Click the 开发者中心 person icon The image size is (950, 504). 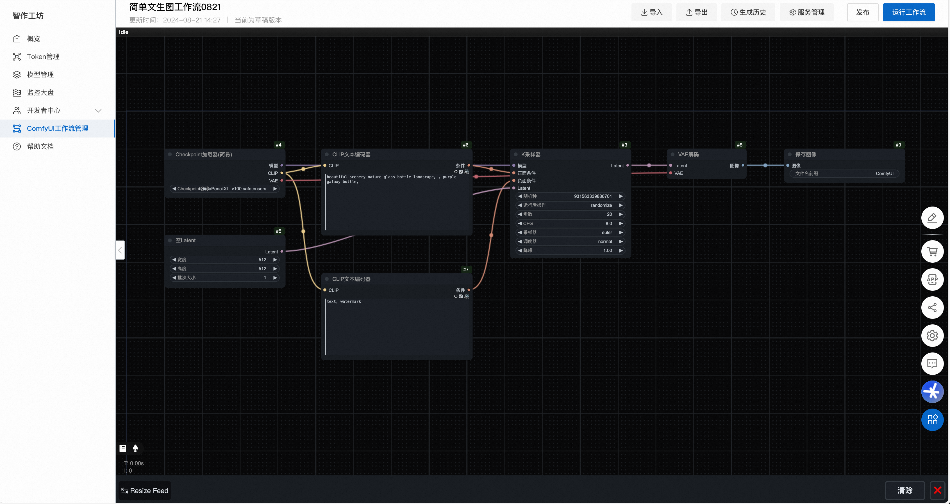point(17,111)
